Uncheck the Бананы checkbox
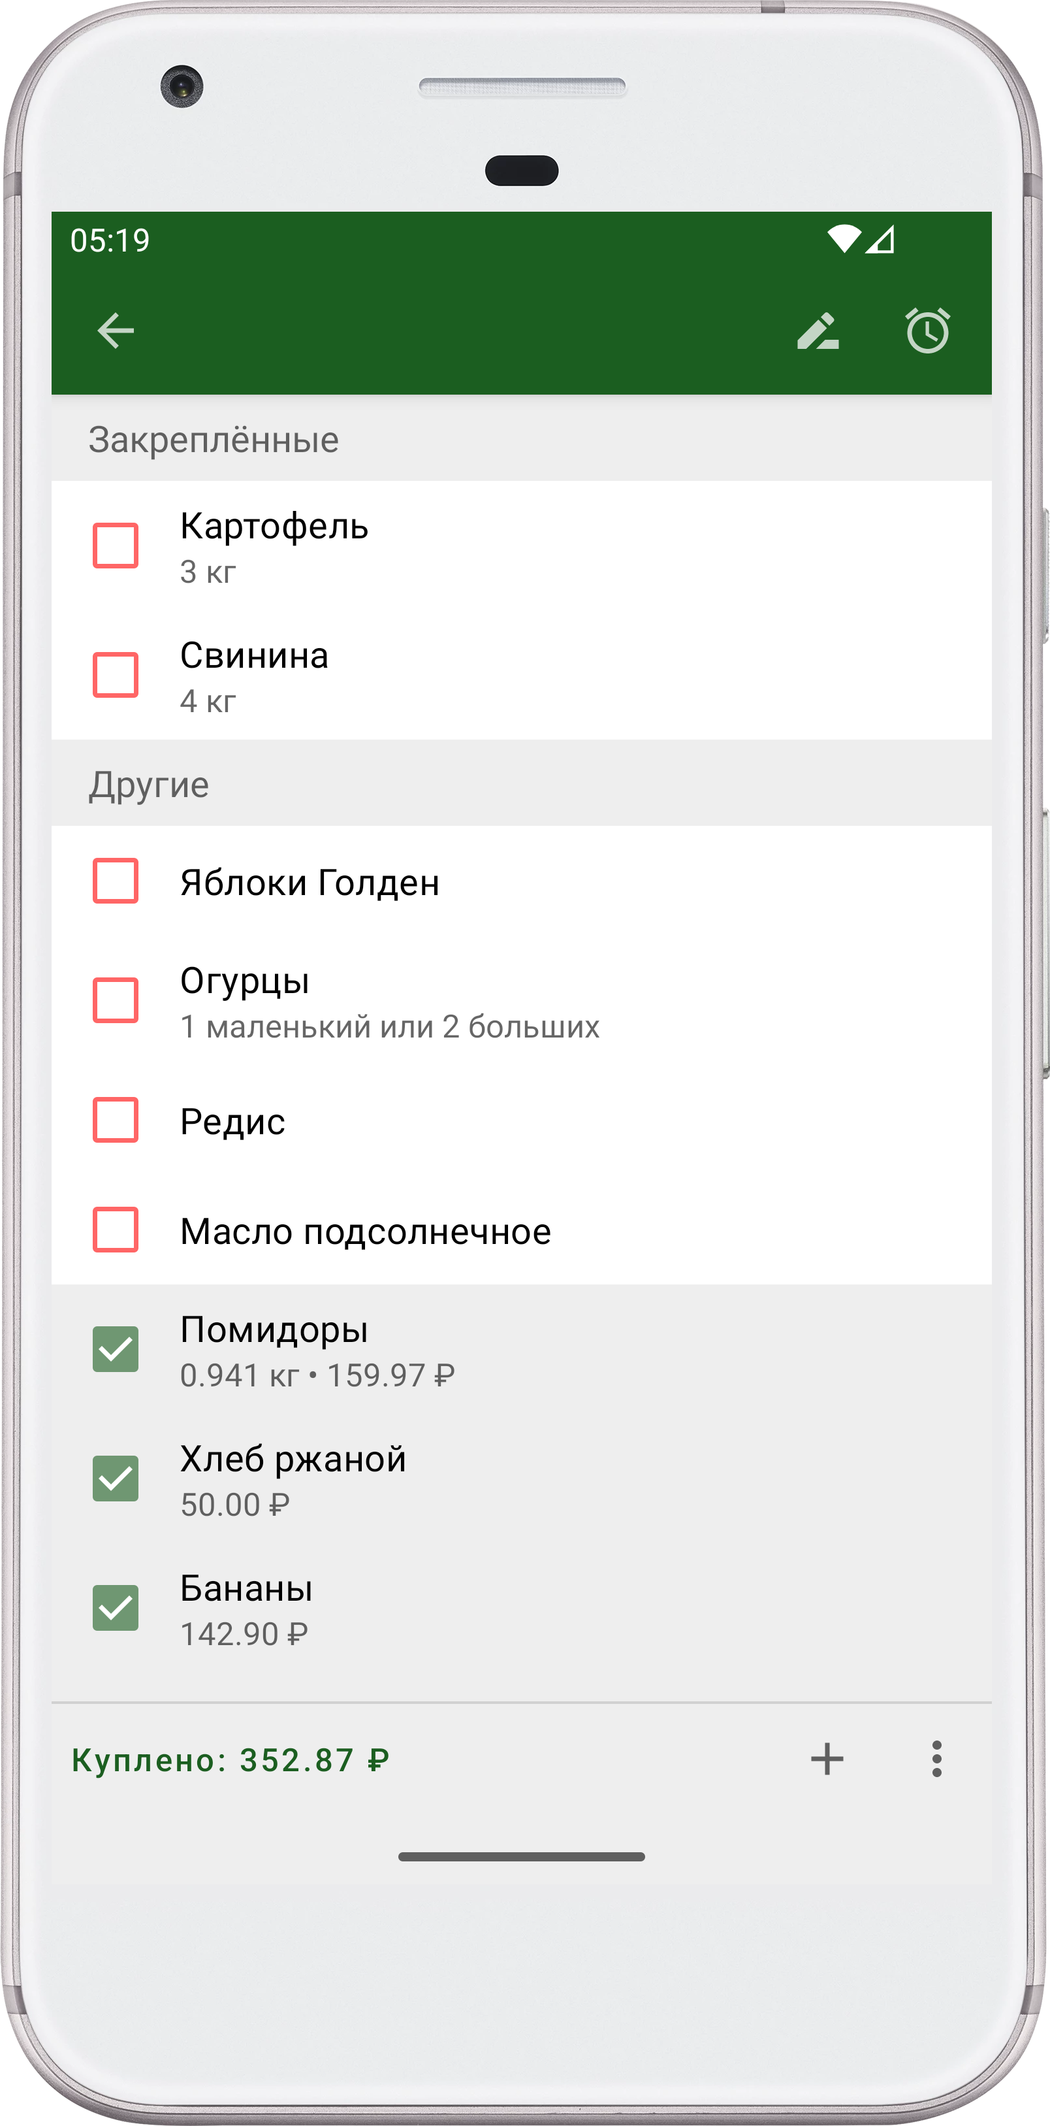Screen dimensions: 1050x2126 click(116, 1608)
